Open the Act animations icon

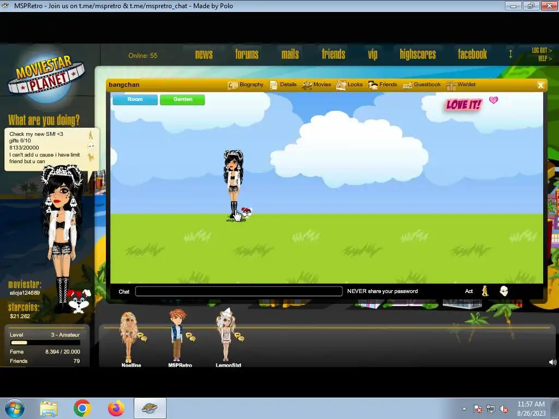coord(485,291)
